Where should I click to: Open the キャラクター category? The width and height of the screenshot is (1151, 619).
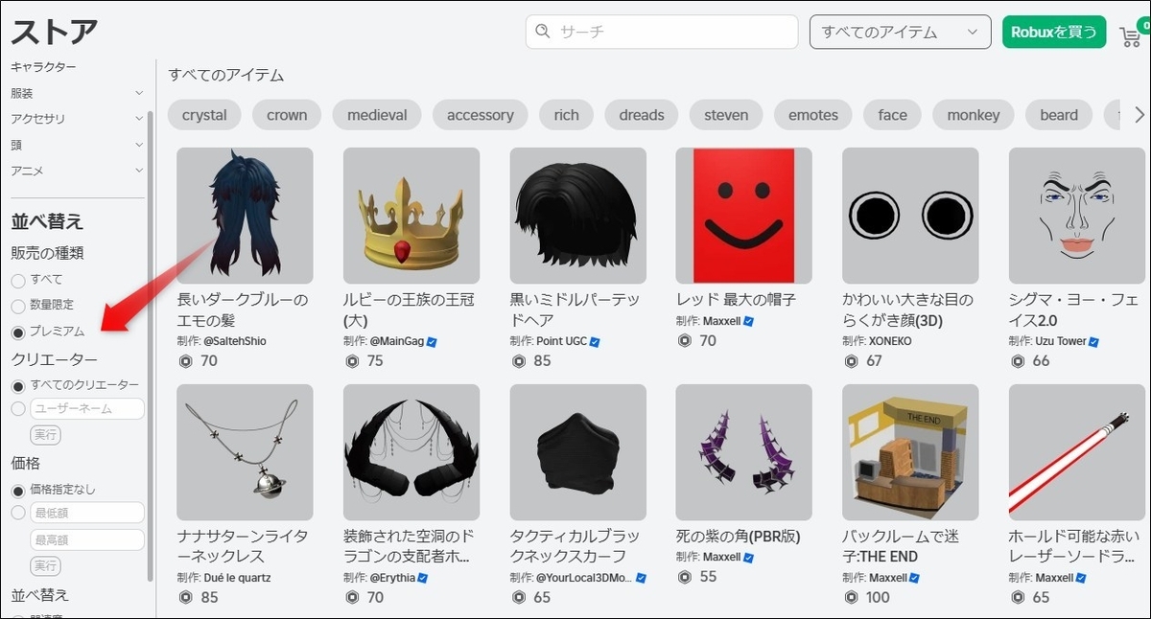click(x=43, y=67)
